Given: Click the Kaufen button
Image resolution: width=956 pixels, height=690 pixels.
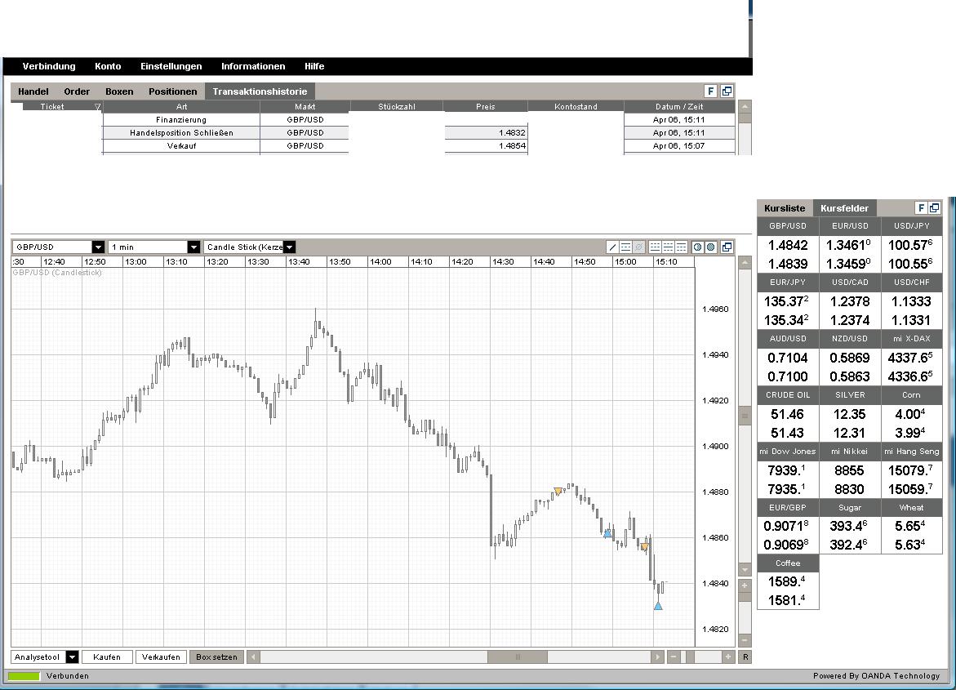Looking at the screenshot, I should tap(107, 657).
